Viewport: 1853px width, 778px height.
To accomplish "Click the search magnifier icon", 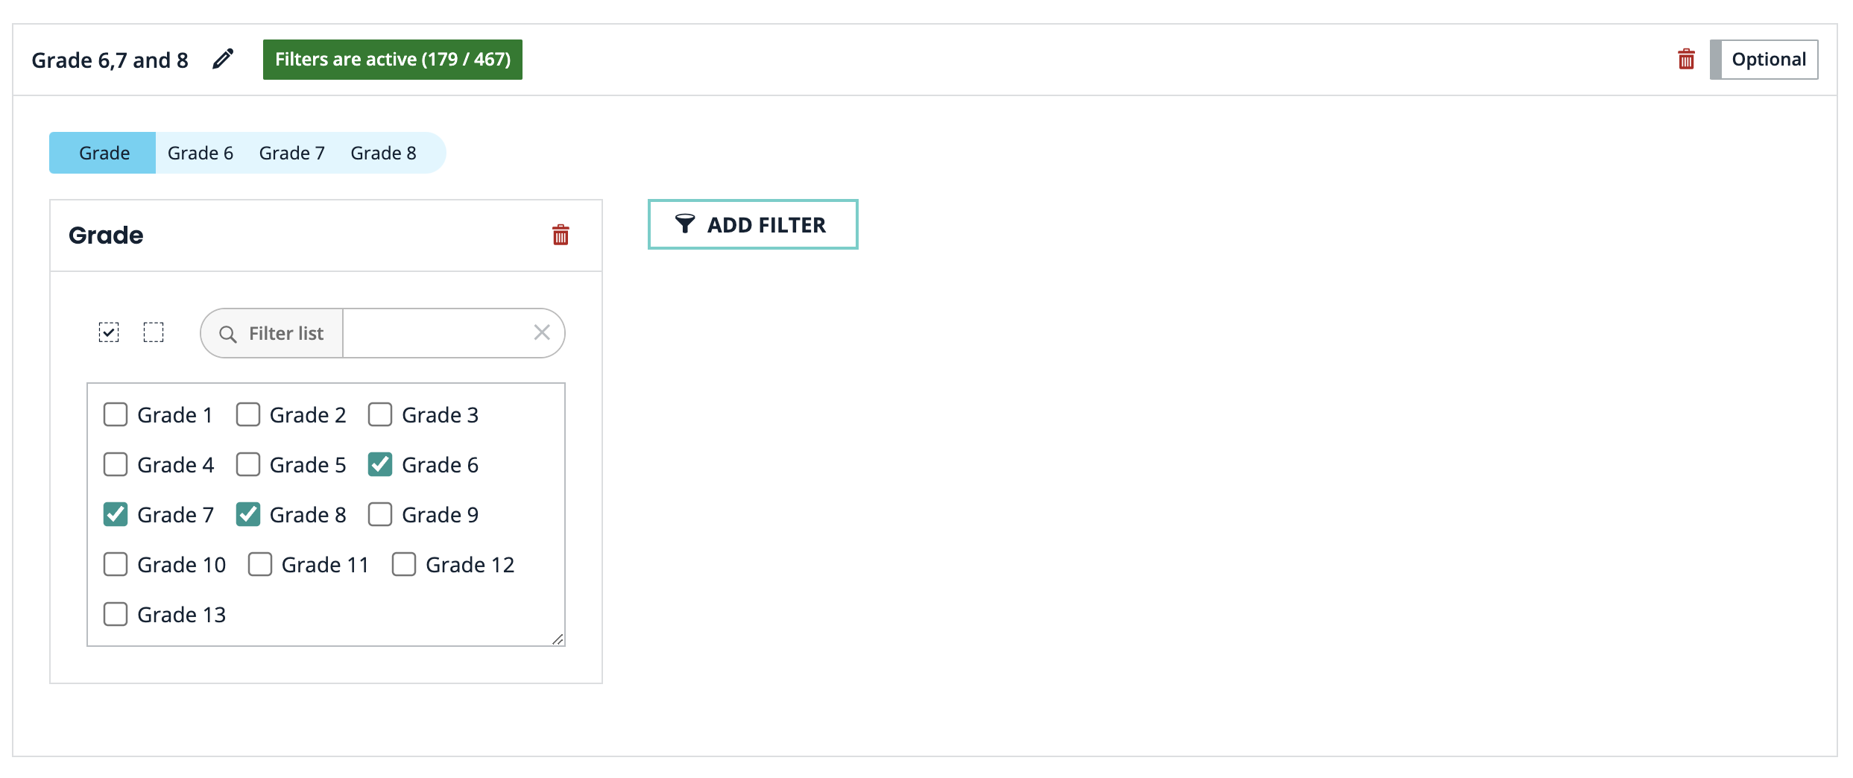I will (x=228, y=334).
